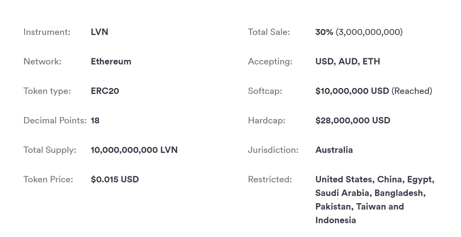Select the 30% total sale figure
This screenshot has width=461, height=237.
coord(324,32)
